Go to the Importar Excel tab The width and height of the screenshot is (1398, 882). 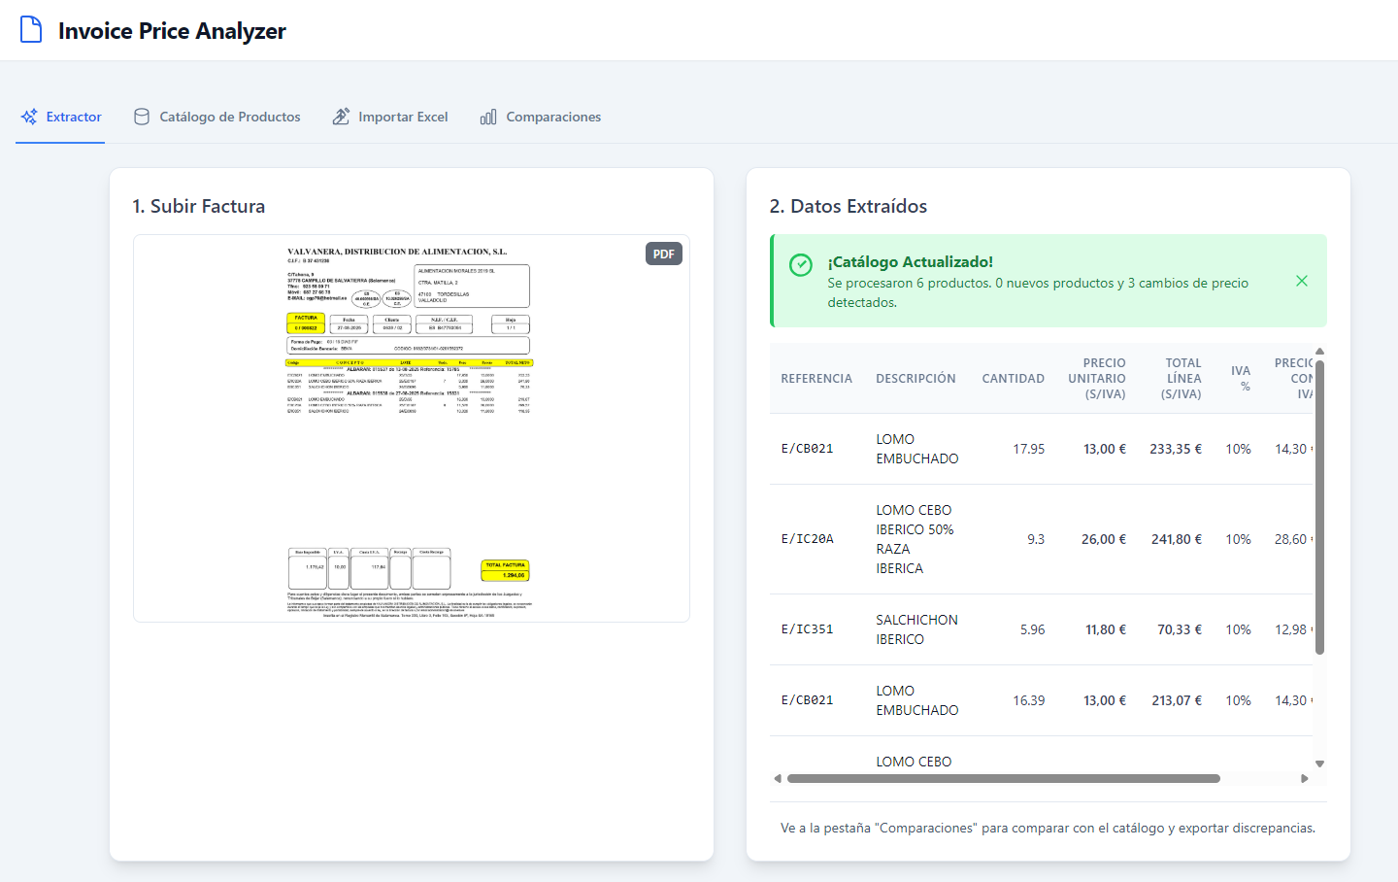pos(390,117)
